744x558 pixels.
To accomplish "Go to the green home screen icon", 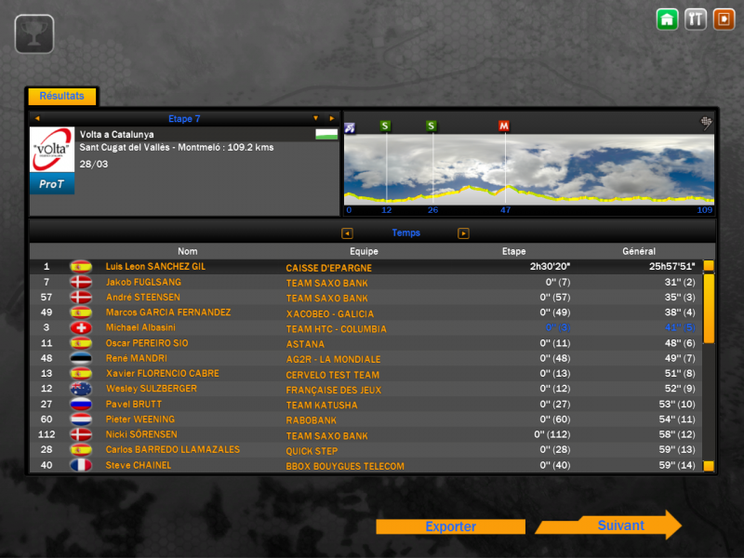I will point(667,20).
